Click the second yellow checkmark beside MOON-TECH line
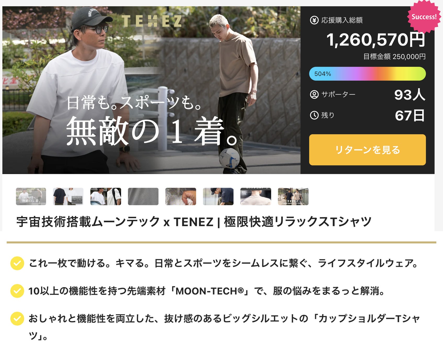 17,291
